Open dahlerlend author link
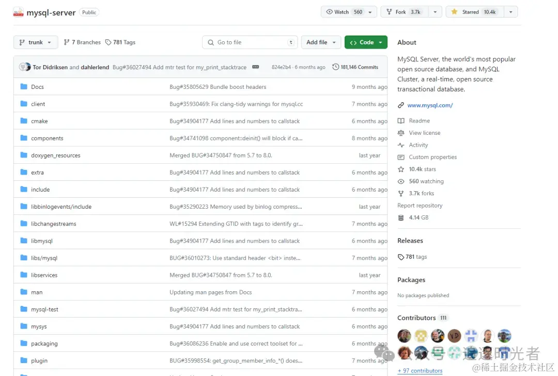The height and width of the screenshot is (376, 558). pos(95,67)
